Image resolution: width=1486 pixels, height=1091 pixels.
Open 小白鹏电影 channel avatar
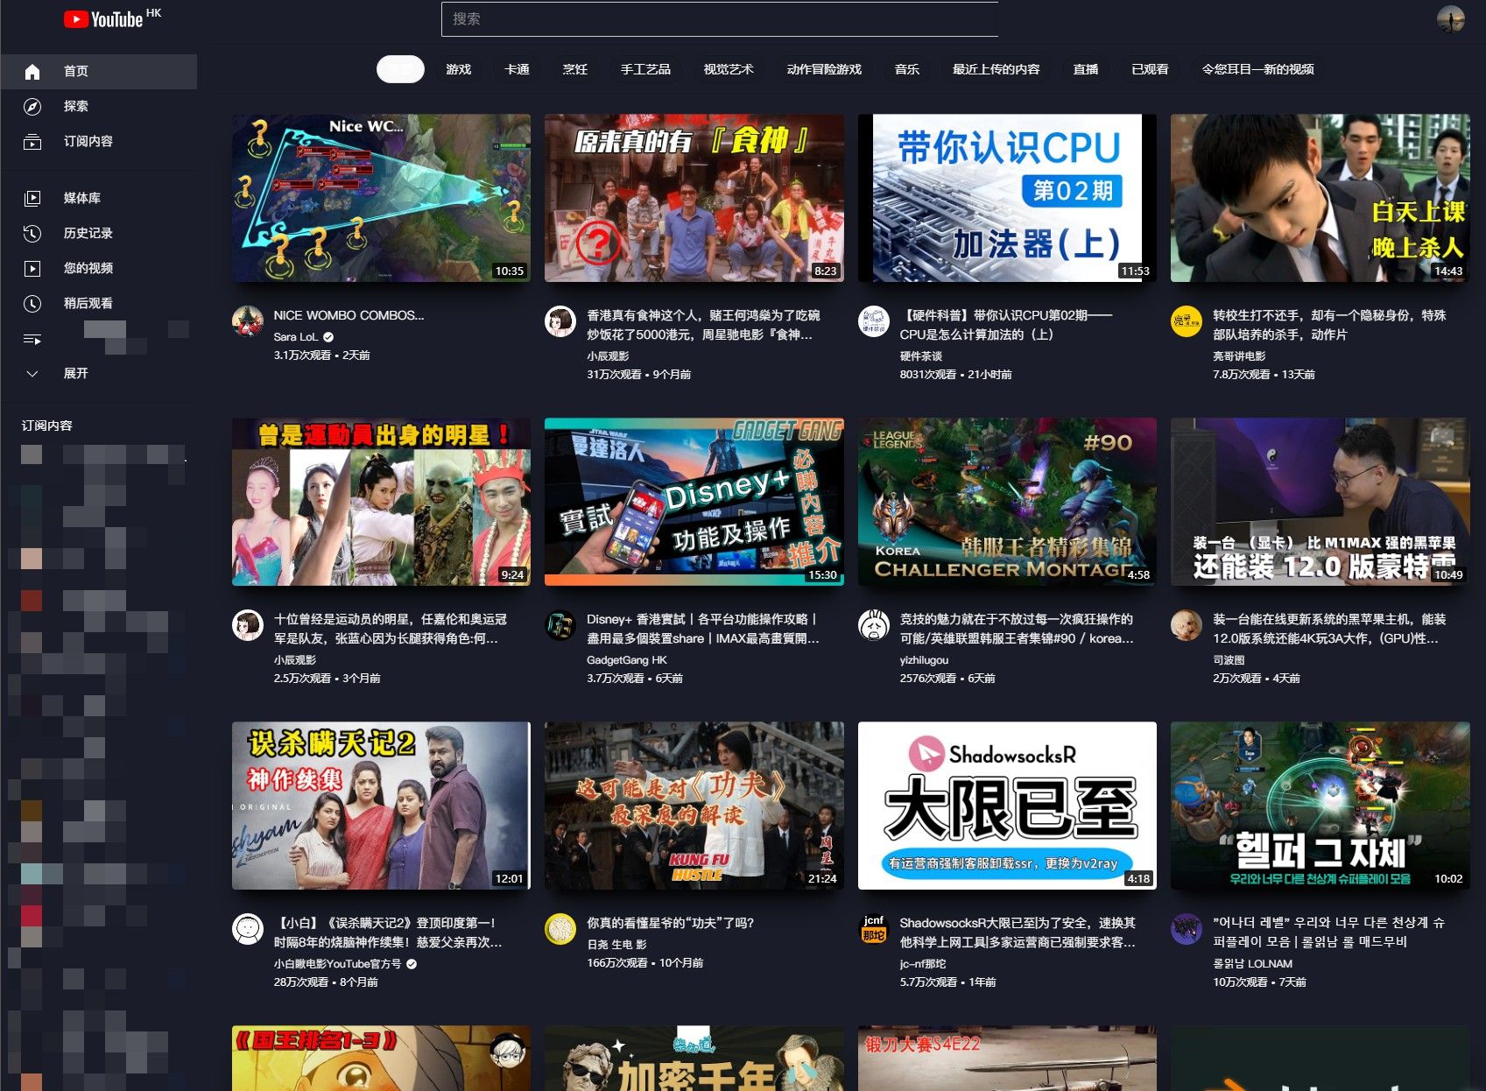click(x=248, y=929)
